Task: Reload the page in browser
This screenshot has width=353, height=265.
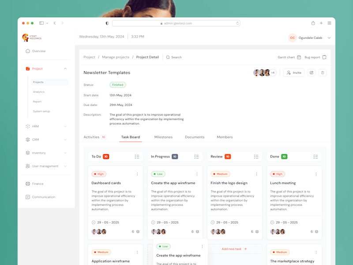Action: tap(237, 23)
